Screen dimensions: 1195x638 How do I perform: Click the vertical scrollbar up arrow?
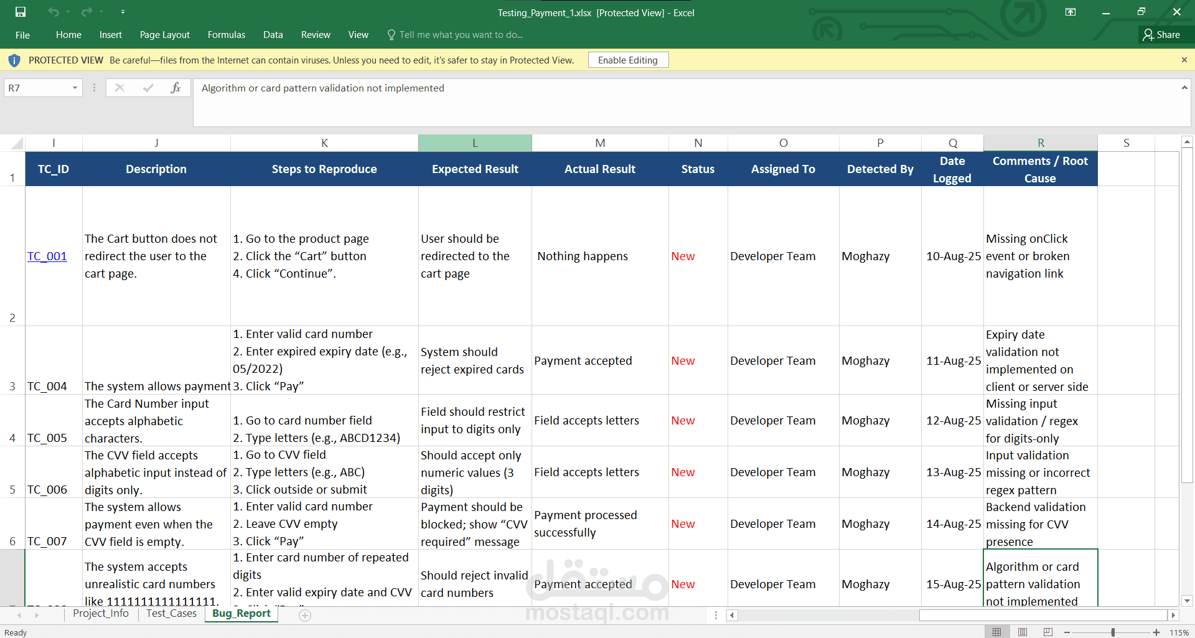1187,143
